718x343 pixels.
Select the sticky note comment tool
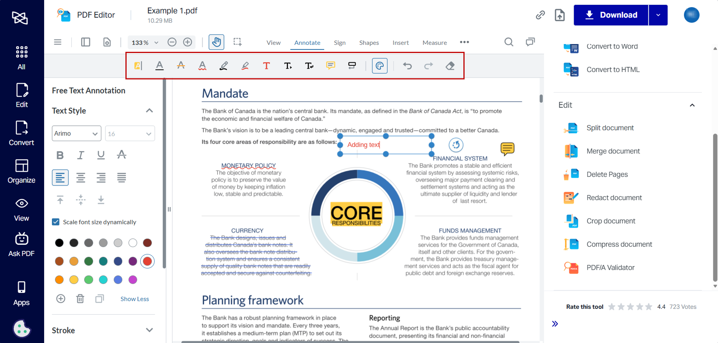[x=331, y=66]
